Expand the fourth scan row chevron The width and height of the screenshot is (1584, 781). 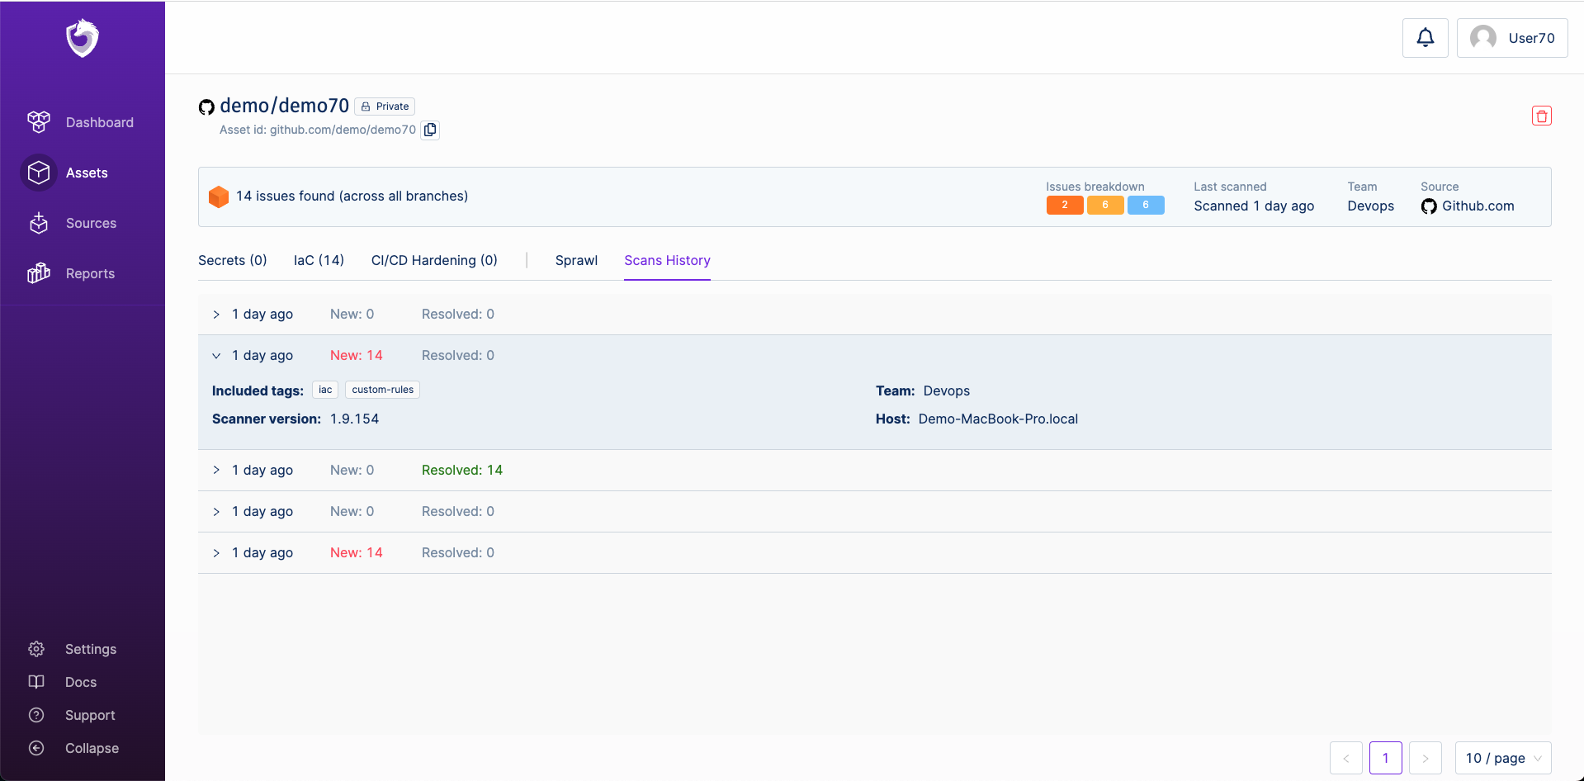coord(216,512)
